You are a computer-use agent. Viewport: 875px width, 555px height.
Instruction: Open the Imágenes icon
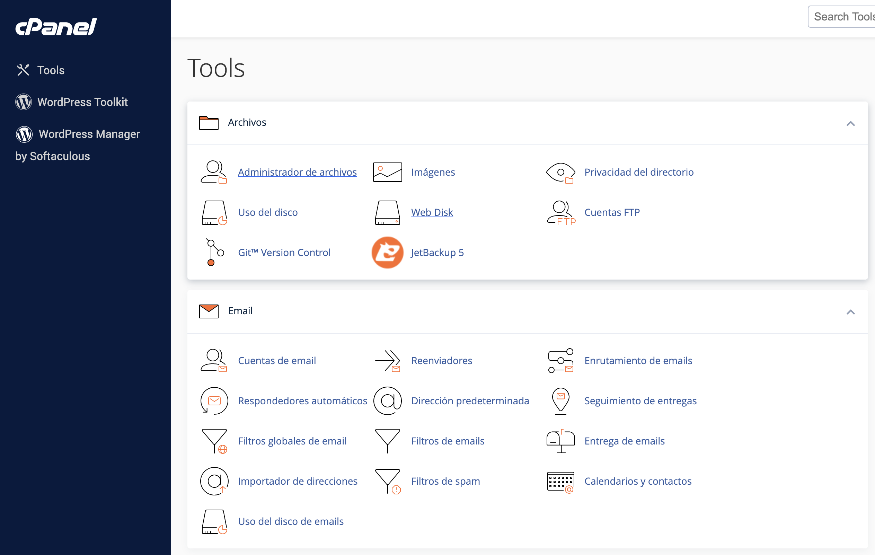pos(387,172)
